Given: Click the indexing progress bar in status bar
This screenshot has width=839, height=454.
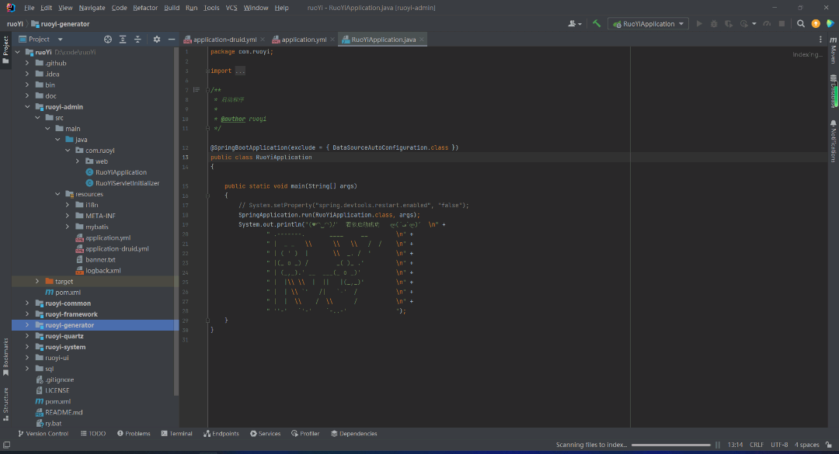Looking at the screenshot, I should (x=671, y=445).
